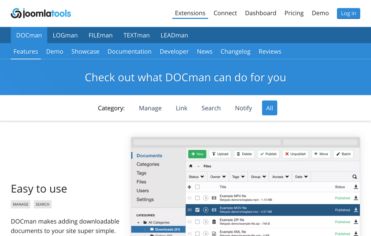The width and height of the screenshot is (371, 236).
Task: Click the green New button
Action: click(x=197, y=154)
